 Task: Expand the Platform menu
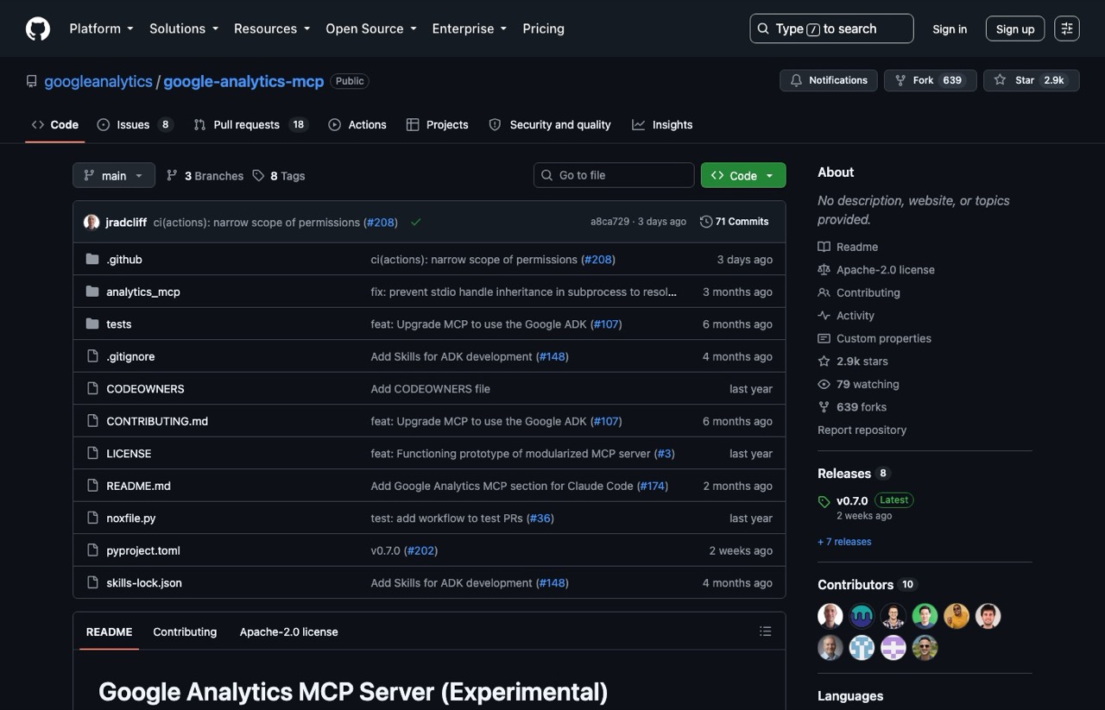click(101, 28)
